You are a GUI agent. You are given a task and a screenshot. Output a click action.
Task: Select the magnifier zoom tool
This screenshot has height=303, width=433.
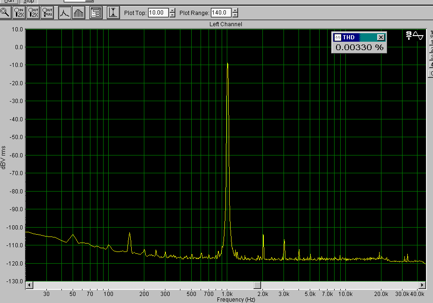5,13
